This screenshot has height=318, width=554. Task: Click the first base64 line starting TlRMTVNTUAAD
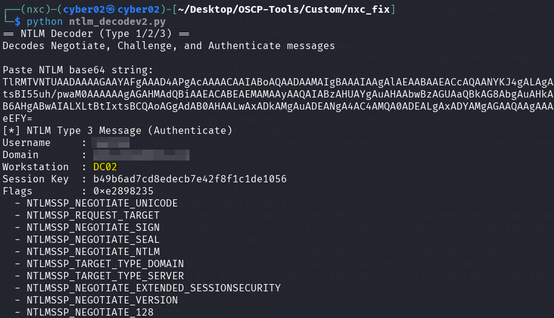[277, 82]
